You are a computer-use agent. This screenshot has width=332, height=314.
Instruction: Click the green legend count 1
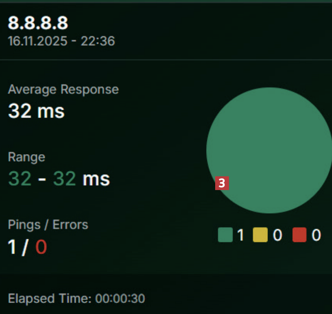point(240,235)
